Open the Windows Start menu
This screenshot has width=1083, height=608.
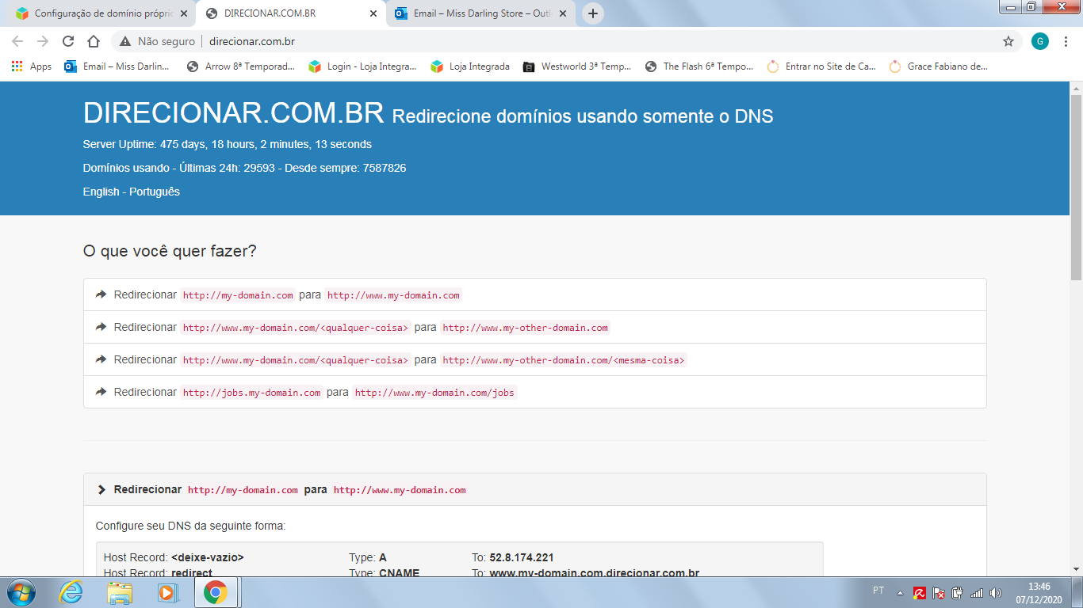pyautogui.click(x=21, y=591)
